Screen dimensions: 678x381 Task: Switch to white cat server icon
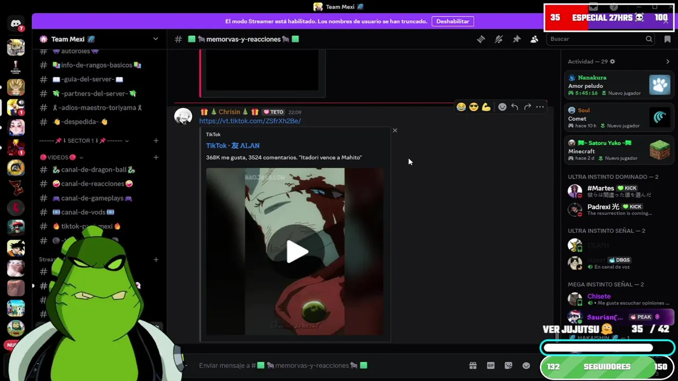coord(16,267)
